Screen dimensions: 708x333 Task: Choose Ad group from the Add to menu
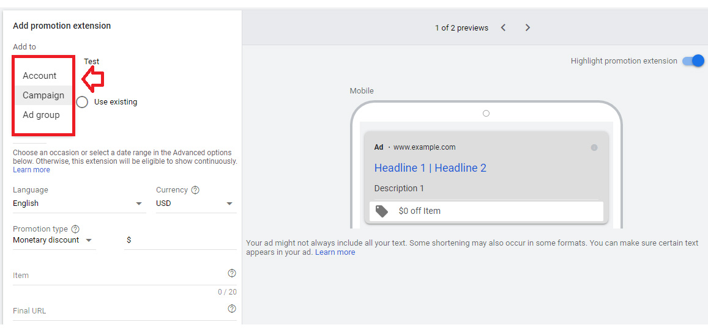point(43,115)
